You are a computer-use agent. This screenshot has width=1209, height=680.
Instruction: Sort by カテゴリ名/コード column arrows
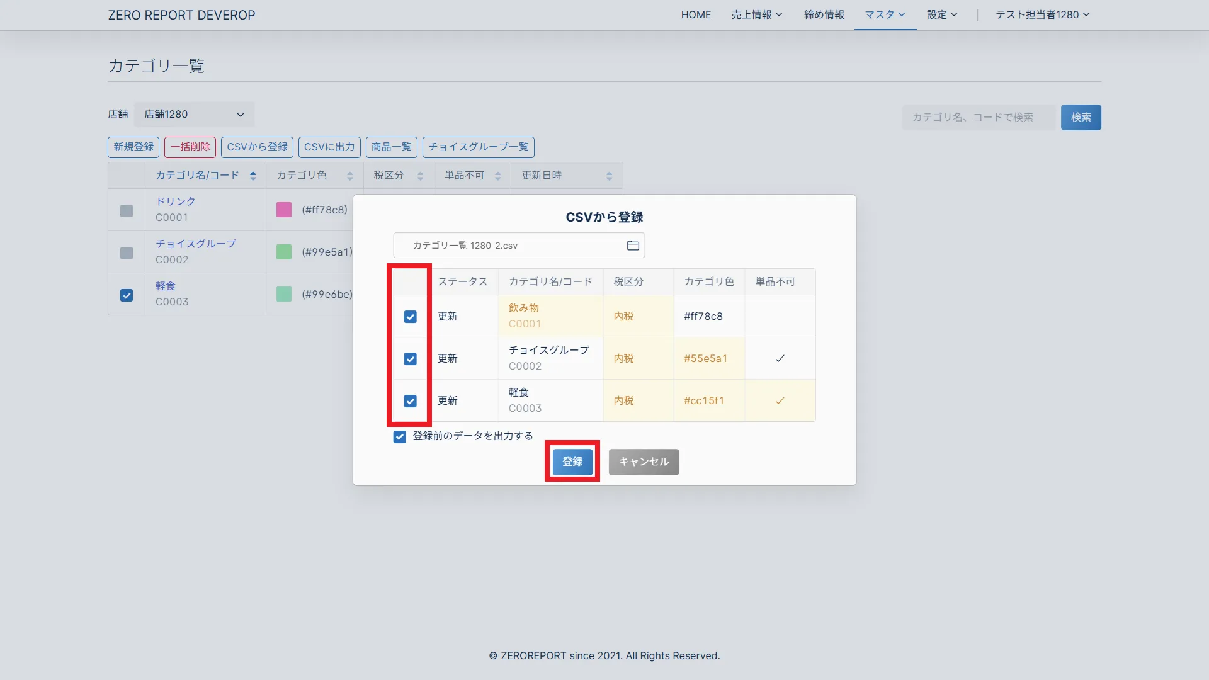[x=253, y=176]
